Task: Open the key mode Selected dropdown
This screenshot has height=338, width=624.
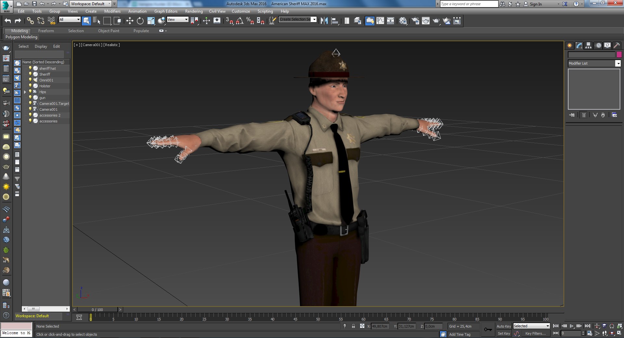Action: pos(531,326)
